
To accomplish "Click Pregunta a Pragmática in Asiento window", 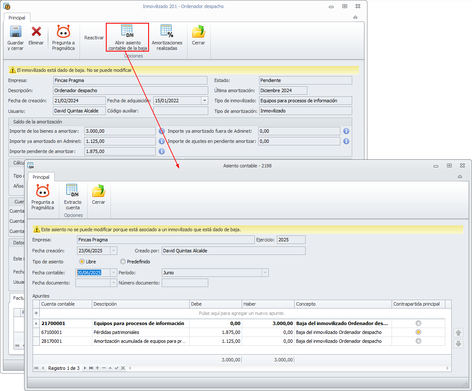I will coord(42,196).
